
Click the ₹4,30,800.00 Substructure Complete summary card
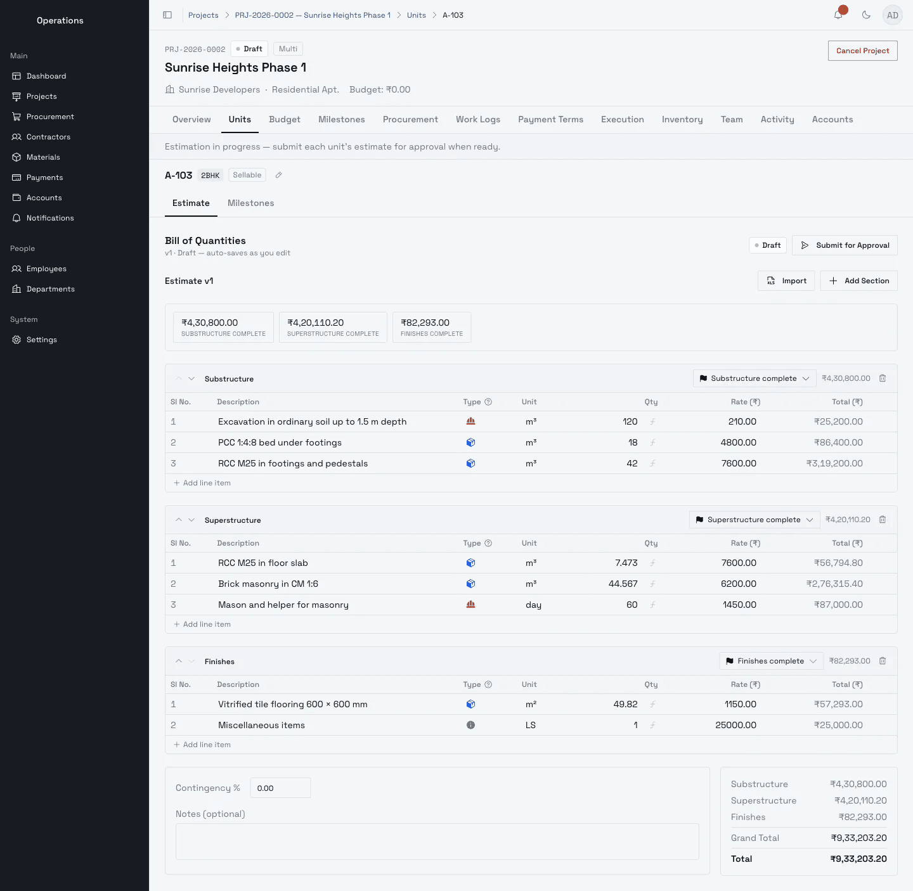[x=223, y=327]
